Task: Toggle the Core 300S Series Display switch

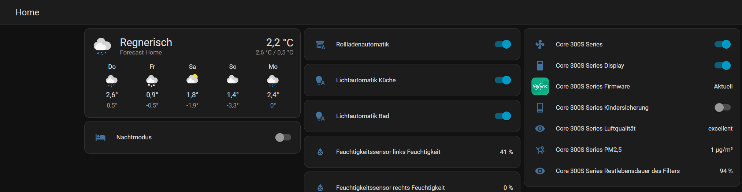Action: [722, 65]
